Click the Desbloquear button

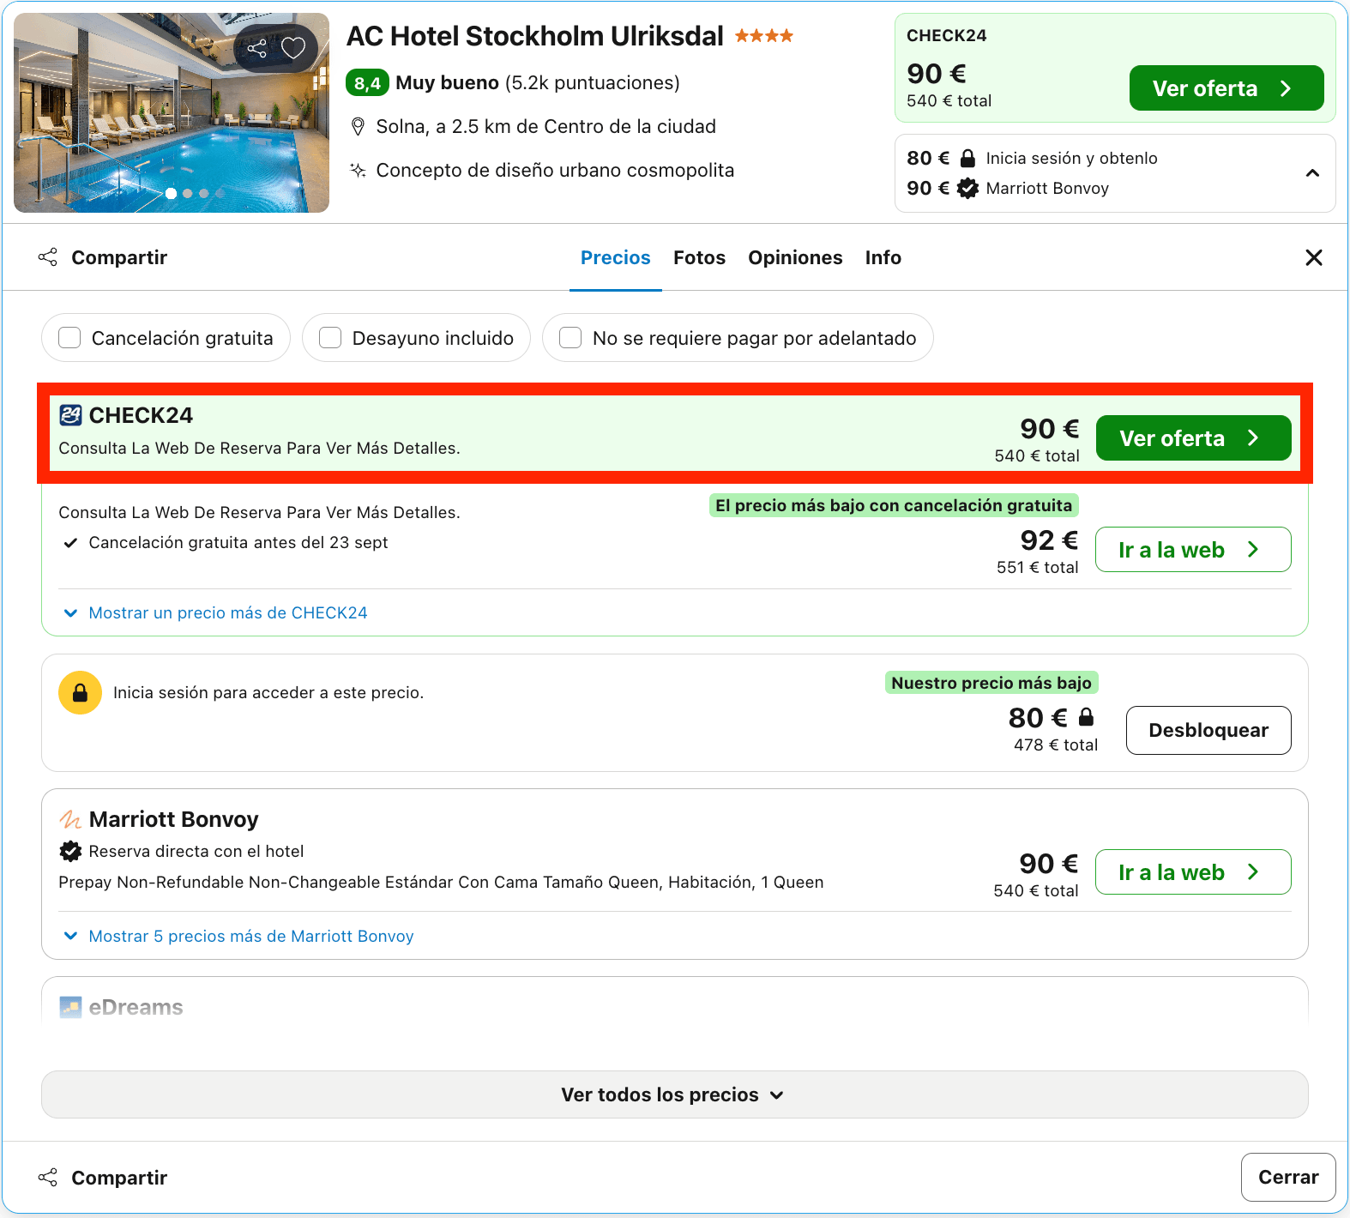click(x=1208, y=730)
